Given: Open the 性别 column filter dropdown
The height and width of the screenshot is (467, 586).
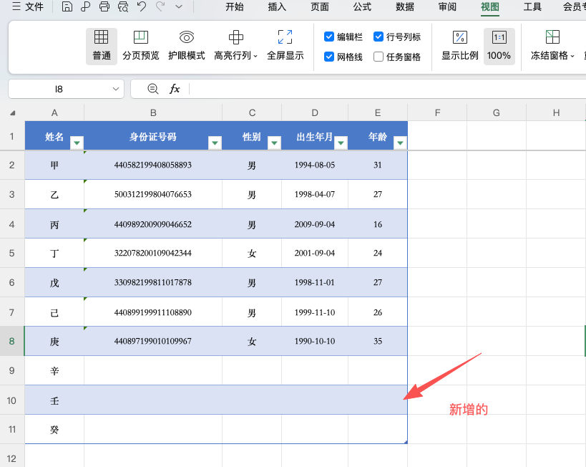Looking at the screenshot, I should (x=274, y=143).
